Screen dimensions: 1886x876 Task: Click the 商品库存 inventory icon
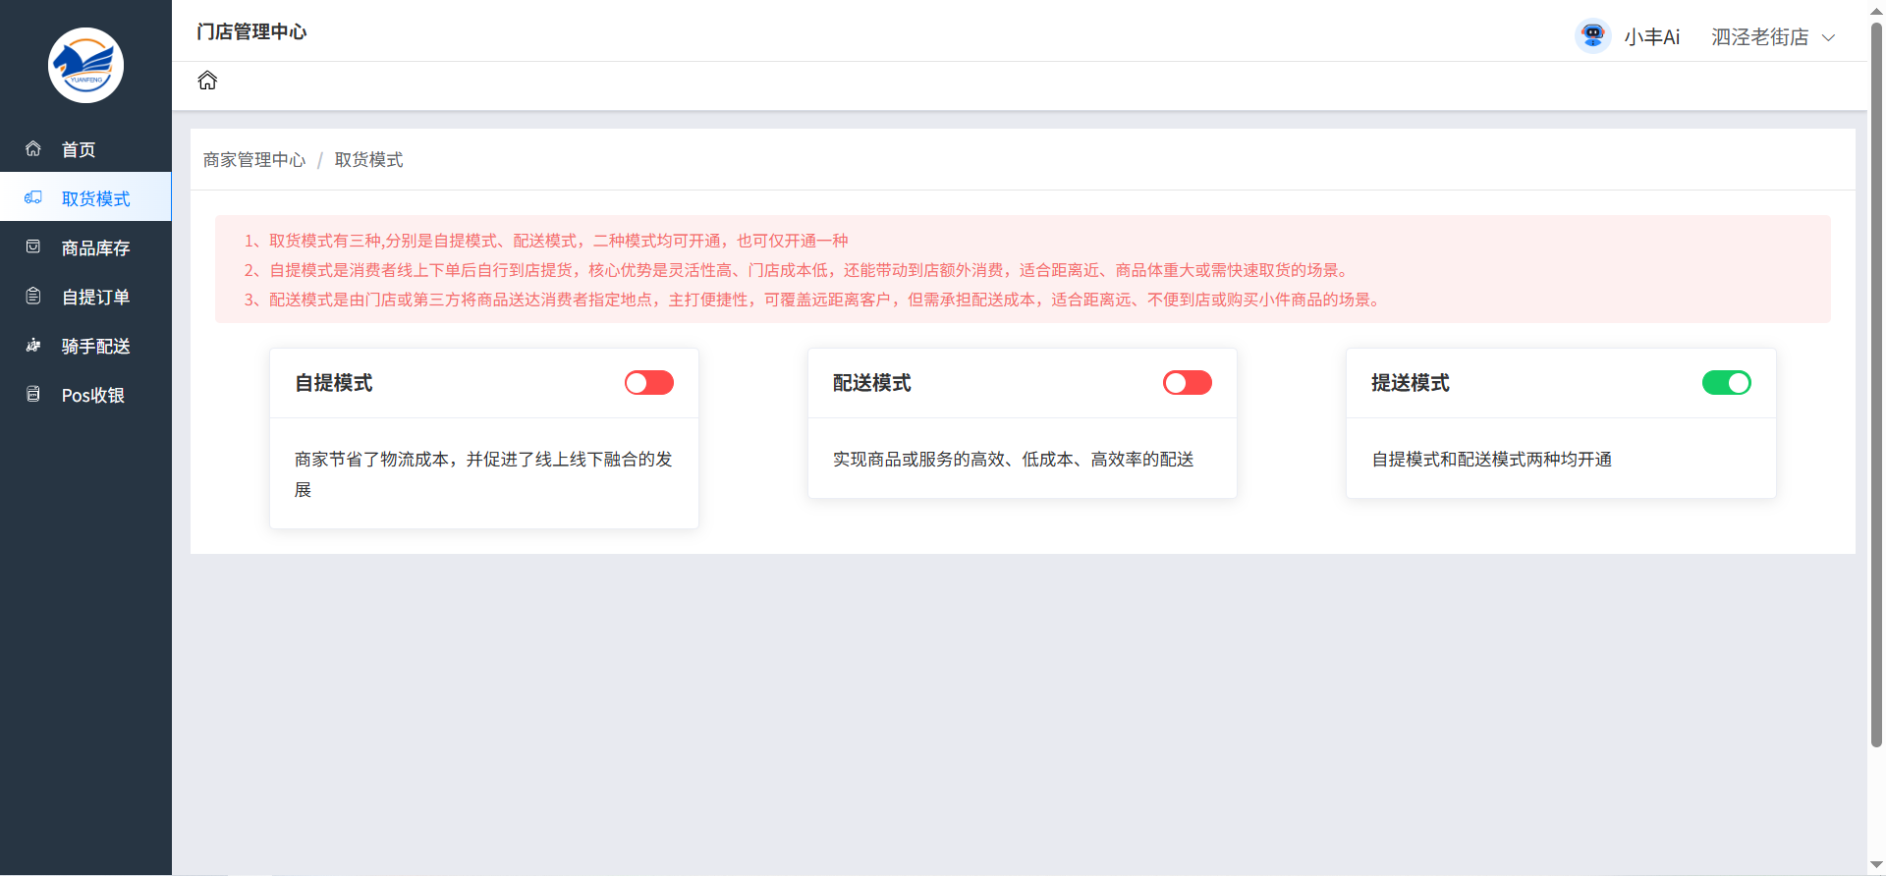(33, 247)
